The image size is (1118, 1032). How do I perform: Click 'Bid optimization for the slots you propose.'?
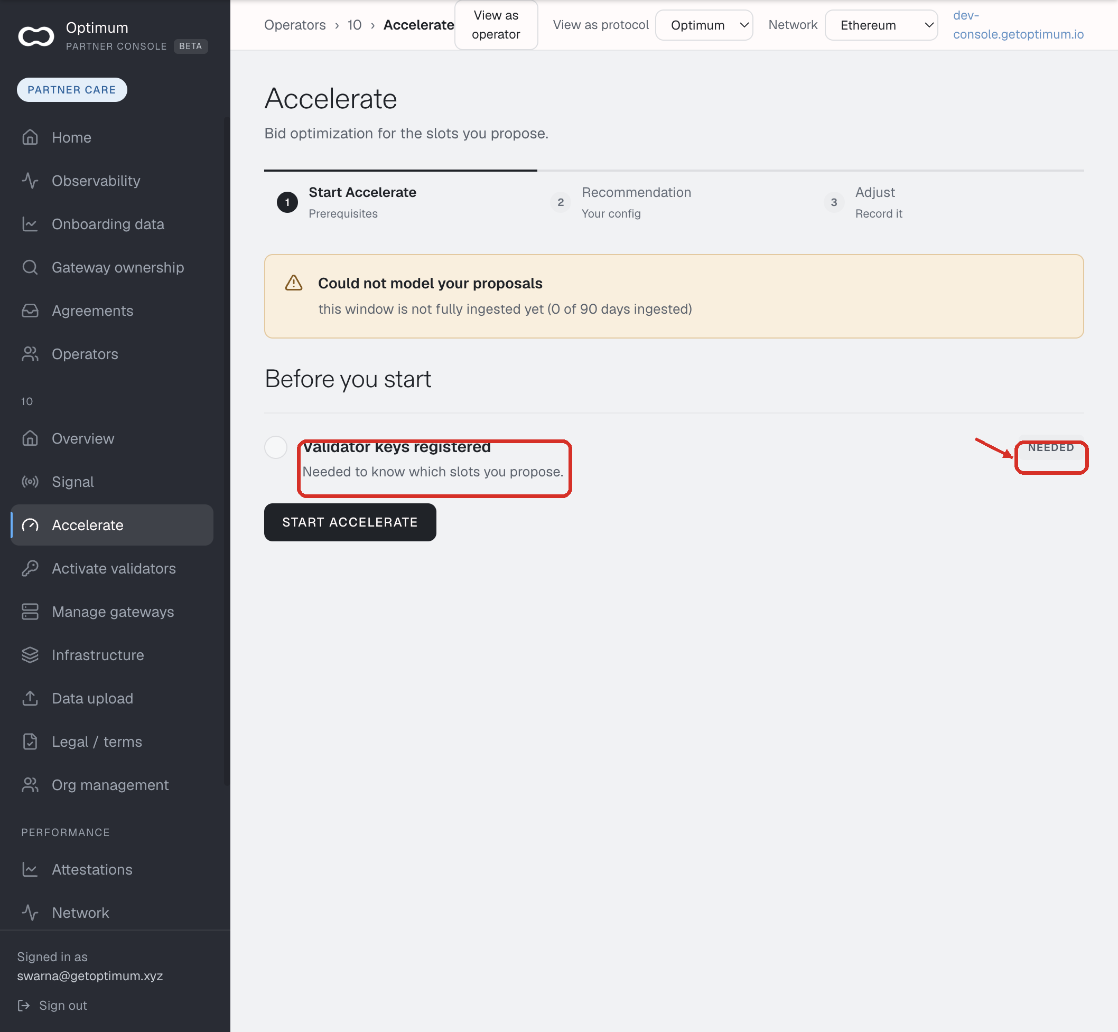[406, 133]
